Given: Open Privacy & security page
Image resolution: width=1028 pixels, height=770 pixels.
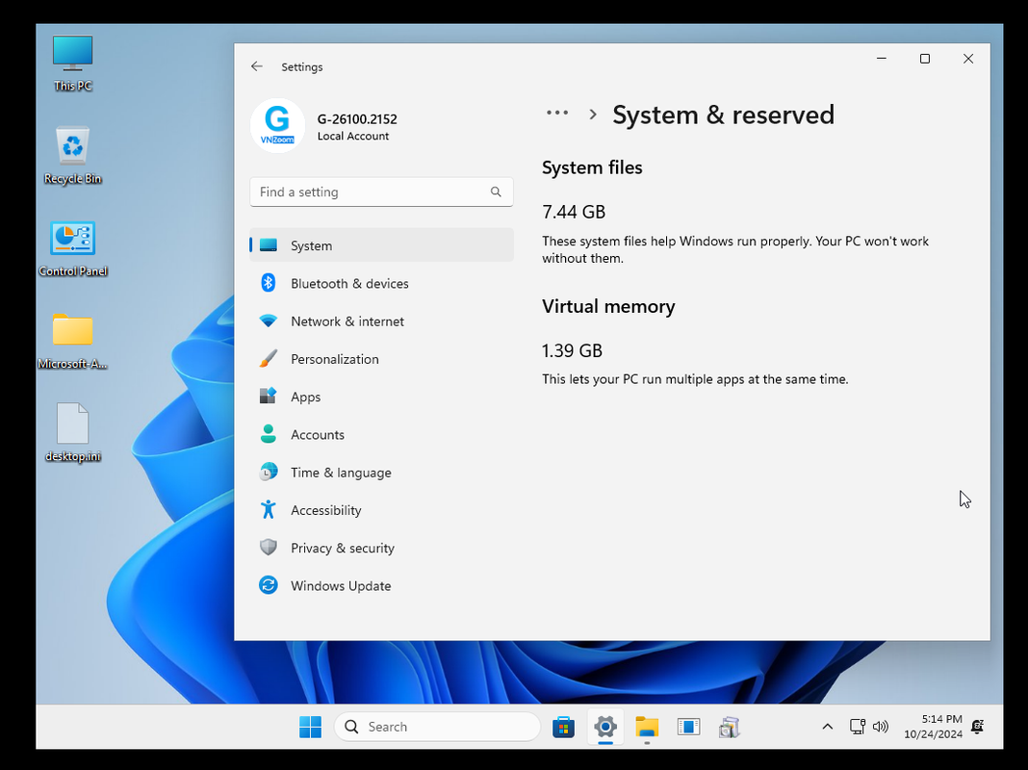Looking at the screenshot, I should click(x=381, y=548).
